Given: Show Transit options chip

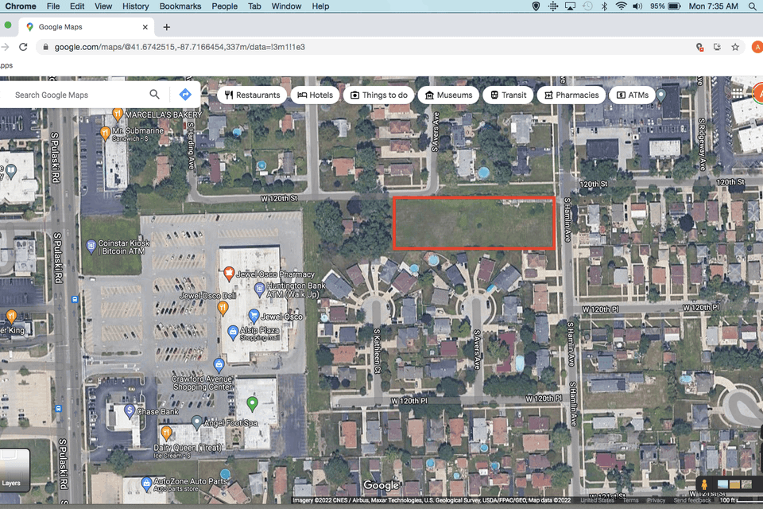Looking at the screenshot, I should pos(508,95).
